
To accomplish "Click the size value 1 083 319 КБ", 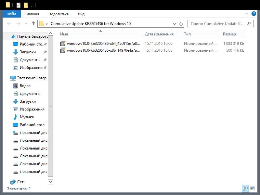I will [234, 44].
